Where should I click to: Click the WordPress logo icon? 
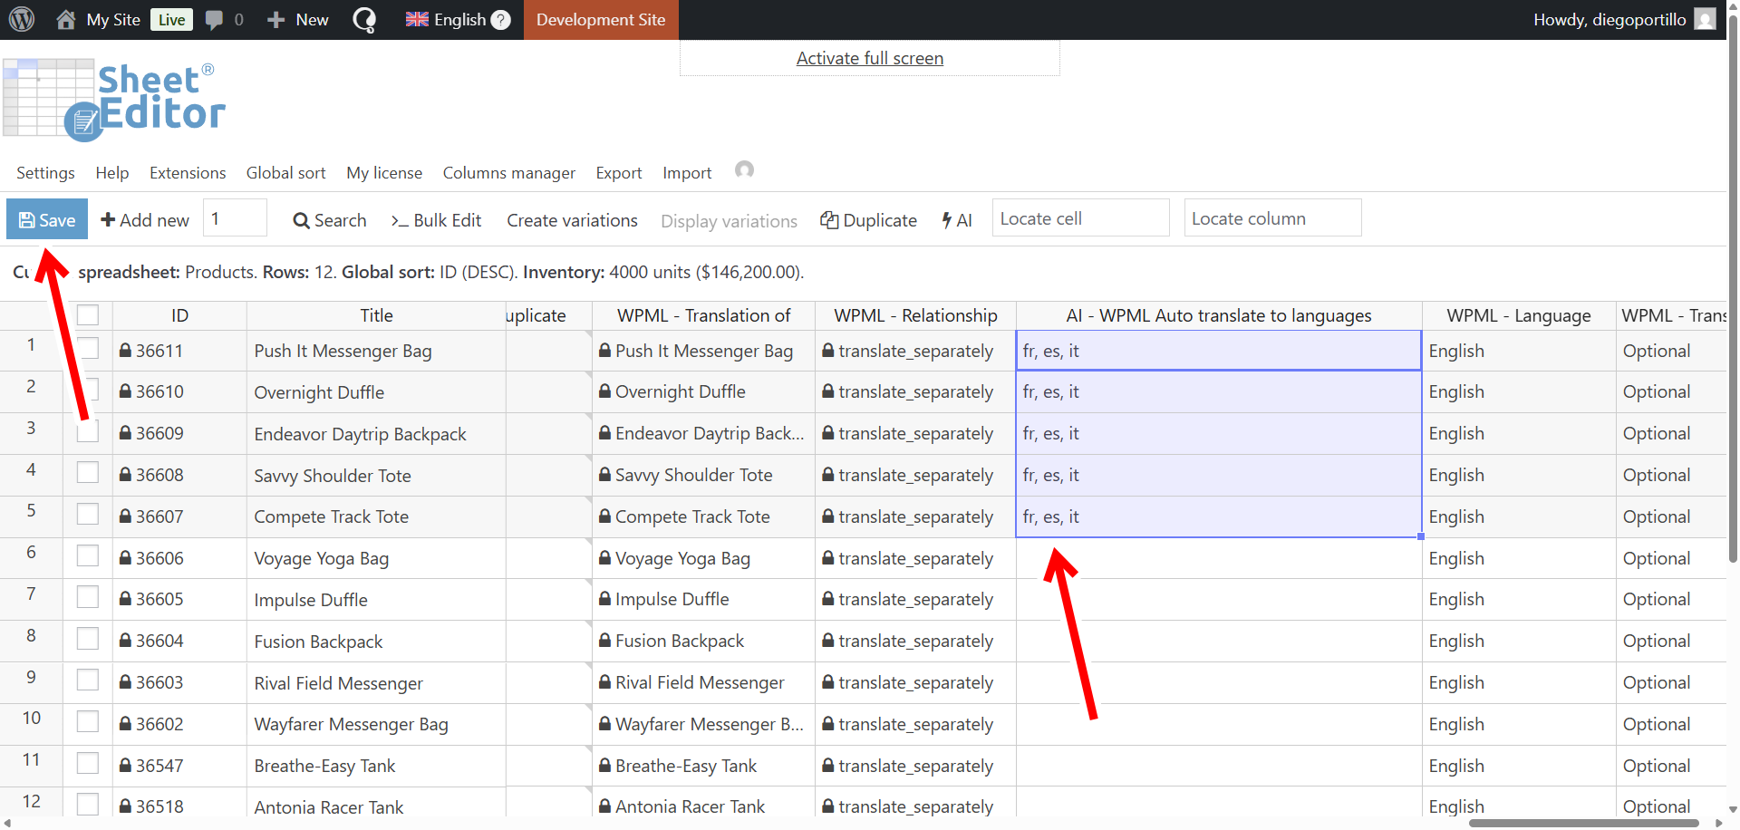tap(22, 19)
